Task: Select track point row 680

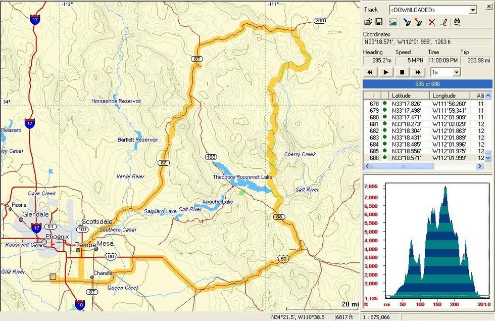Action: tap(424, 117)
